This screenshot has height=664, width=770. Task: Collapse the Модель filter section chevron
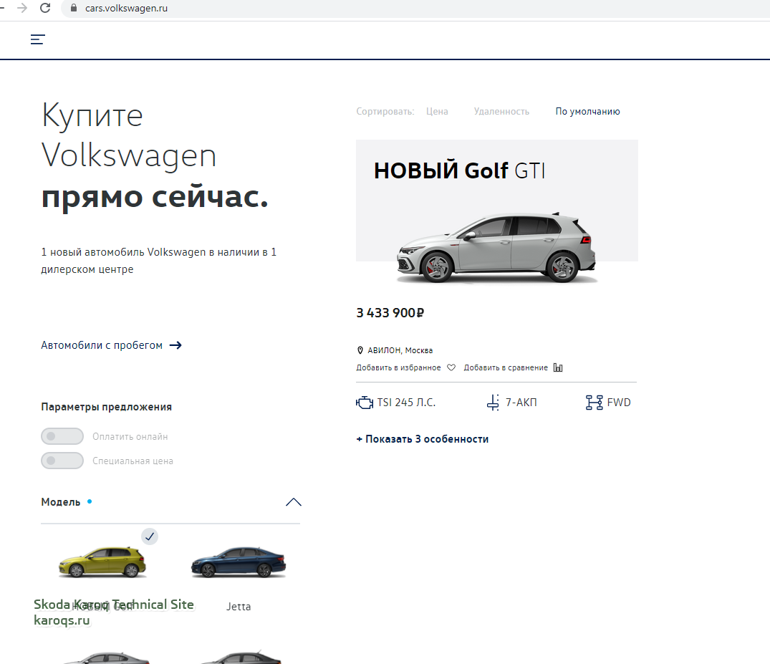point(293,502)
